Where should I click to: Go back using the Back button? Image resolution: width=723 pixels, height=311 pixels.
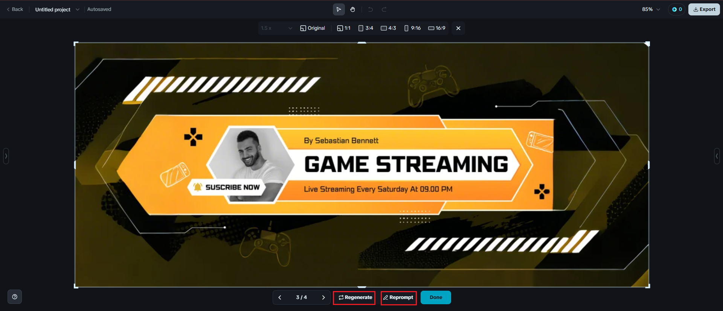coord(15,9)
